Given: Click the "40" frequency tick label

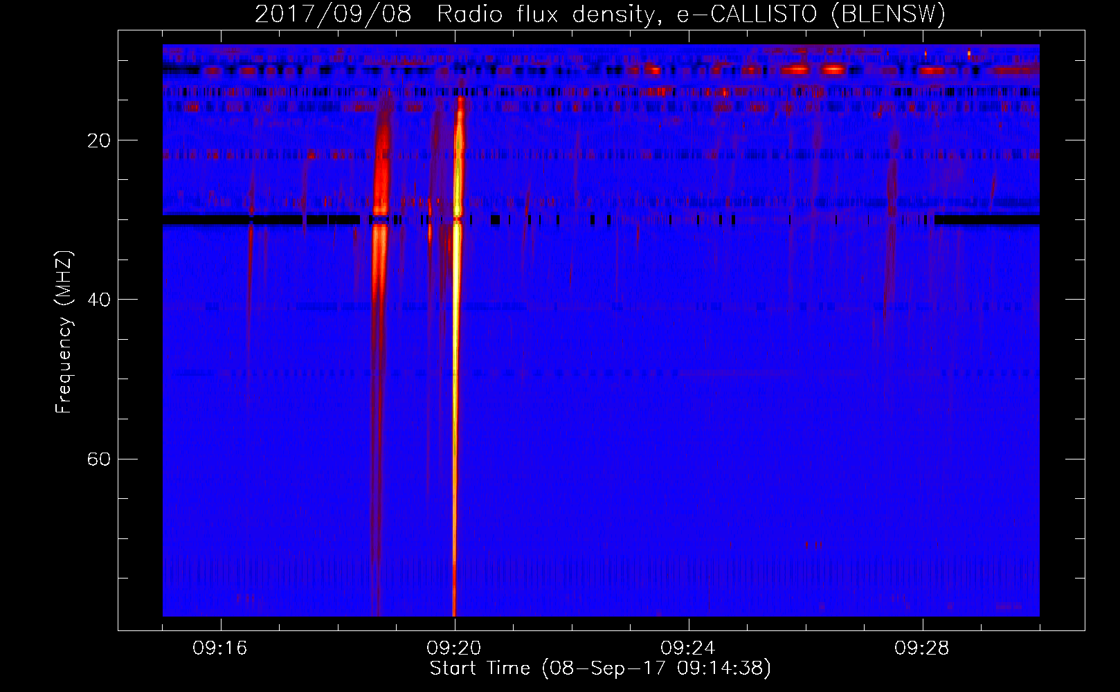Looking at the screenshot, I should click(99, 300).
